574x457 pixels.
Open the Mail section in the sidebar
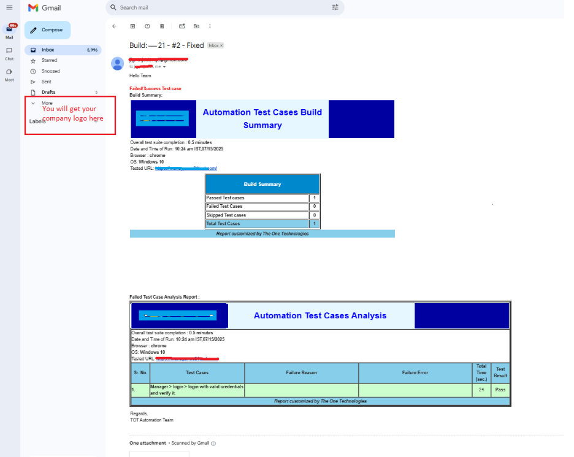[x=10, y=31]
